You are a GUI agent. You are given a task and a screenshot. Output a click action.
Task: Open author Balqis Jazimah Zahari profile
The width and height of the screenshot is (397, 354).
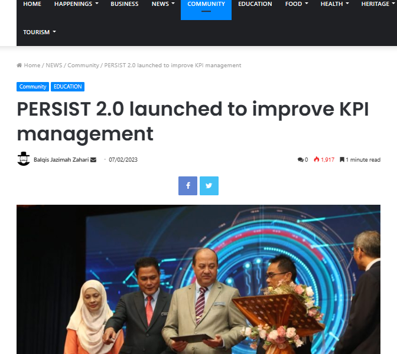coord(61,160)
